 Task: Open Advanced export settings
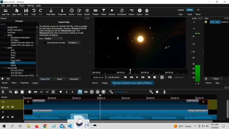click(x=74, y=79)
